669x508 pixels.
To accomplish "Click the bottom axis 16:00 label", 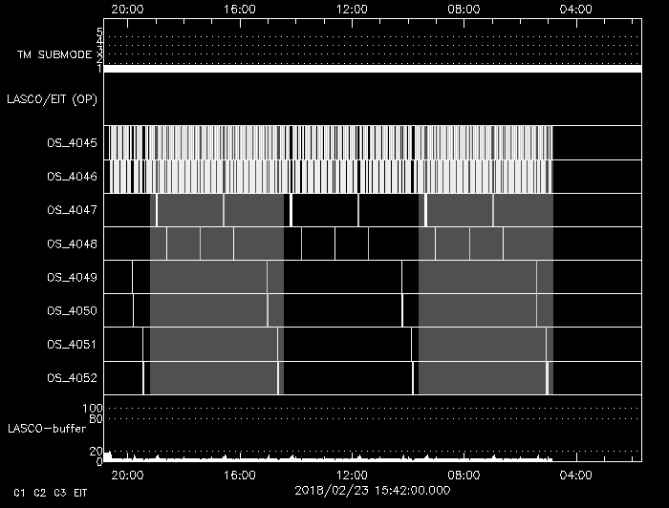I will pos(240,476).
